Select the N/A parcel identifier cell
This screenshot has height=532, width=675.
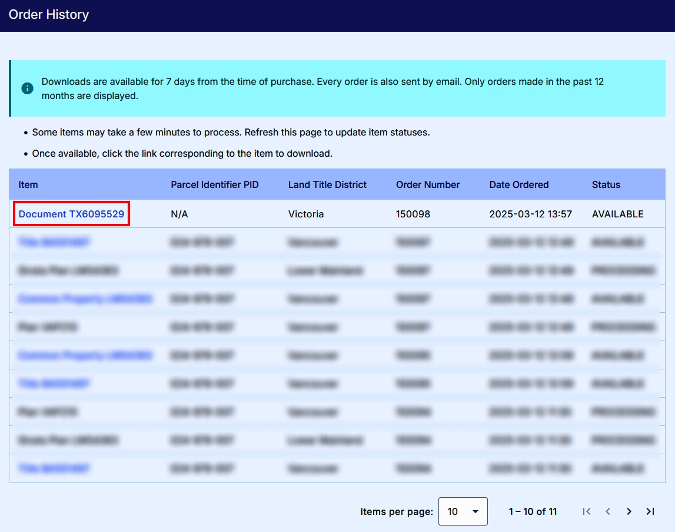point(179,214)
